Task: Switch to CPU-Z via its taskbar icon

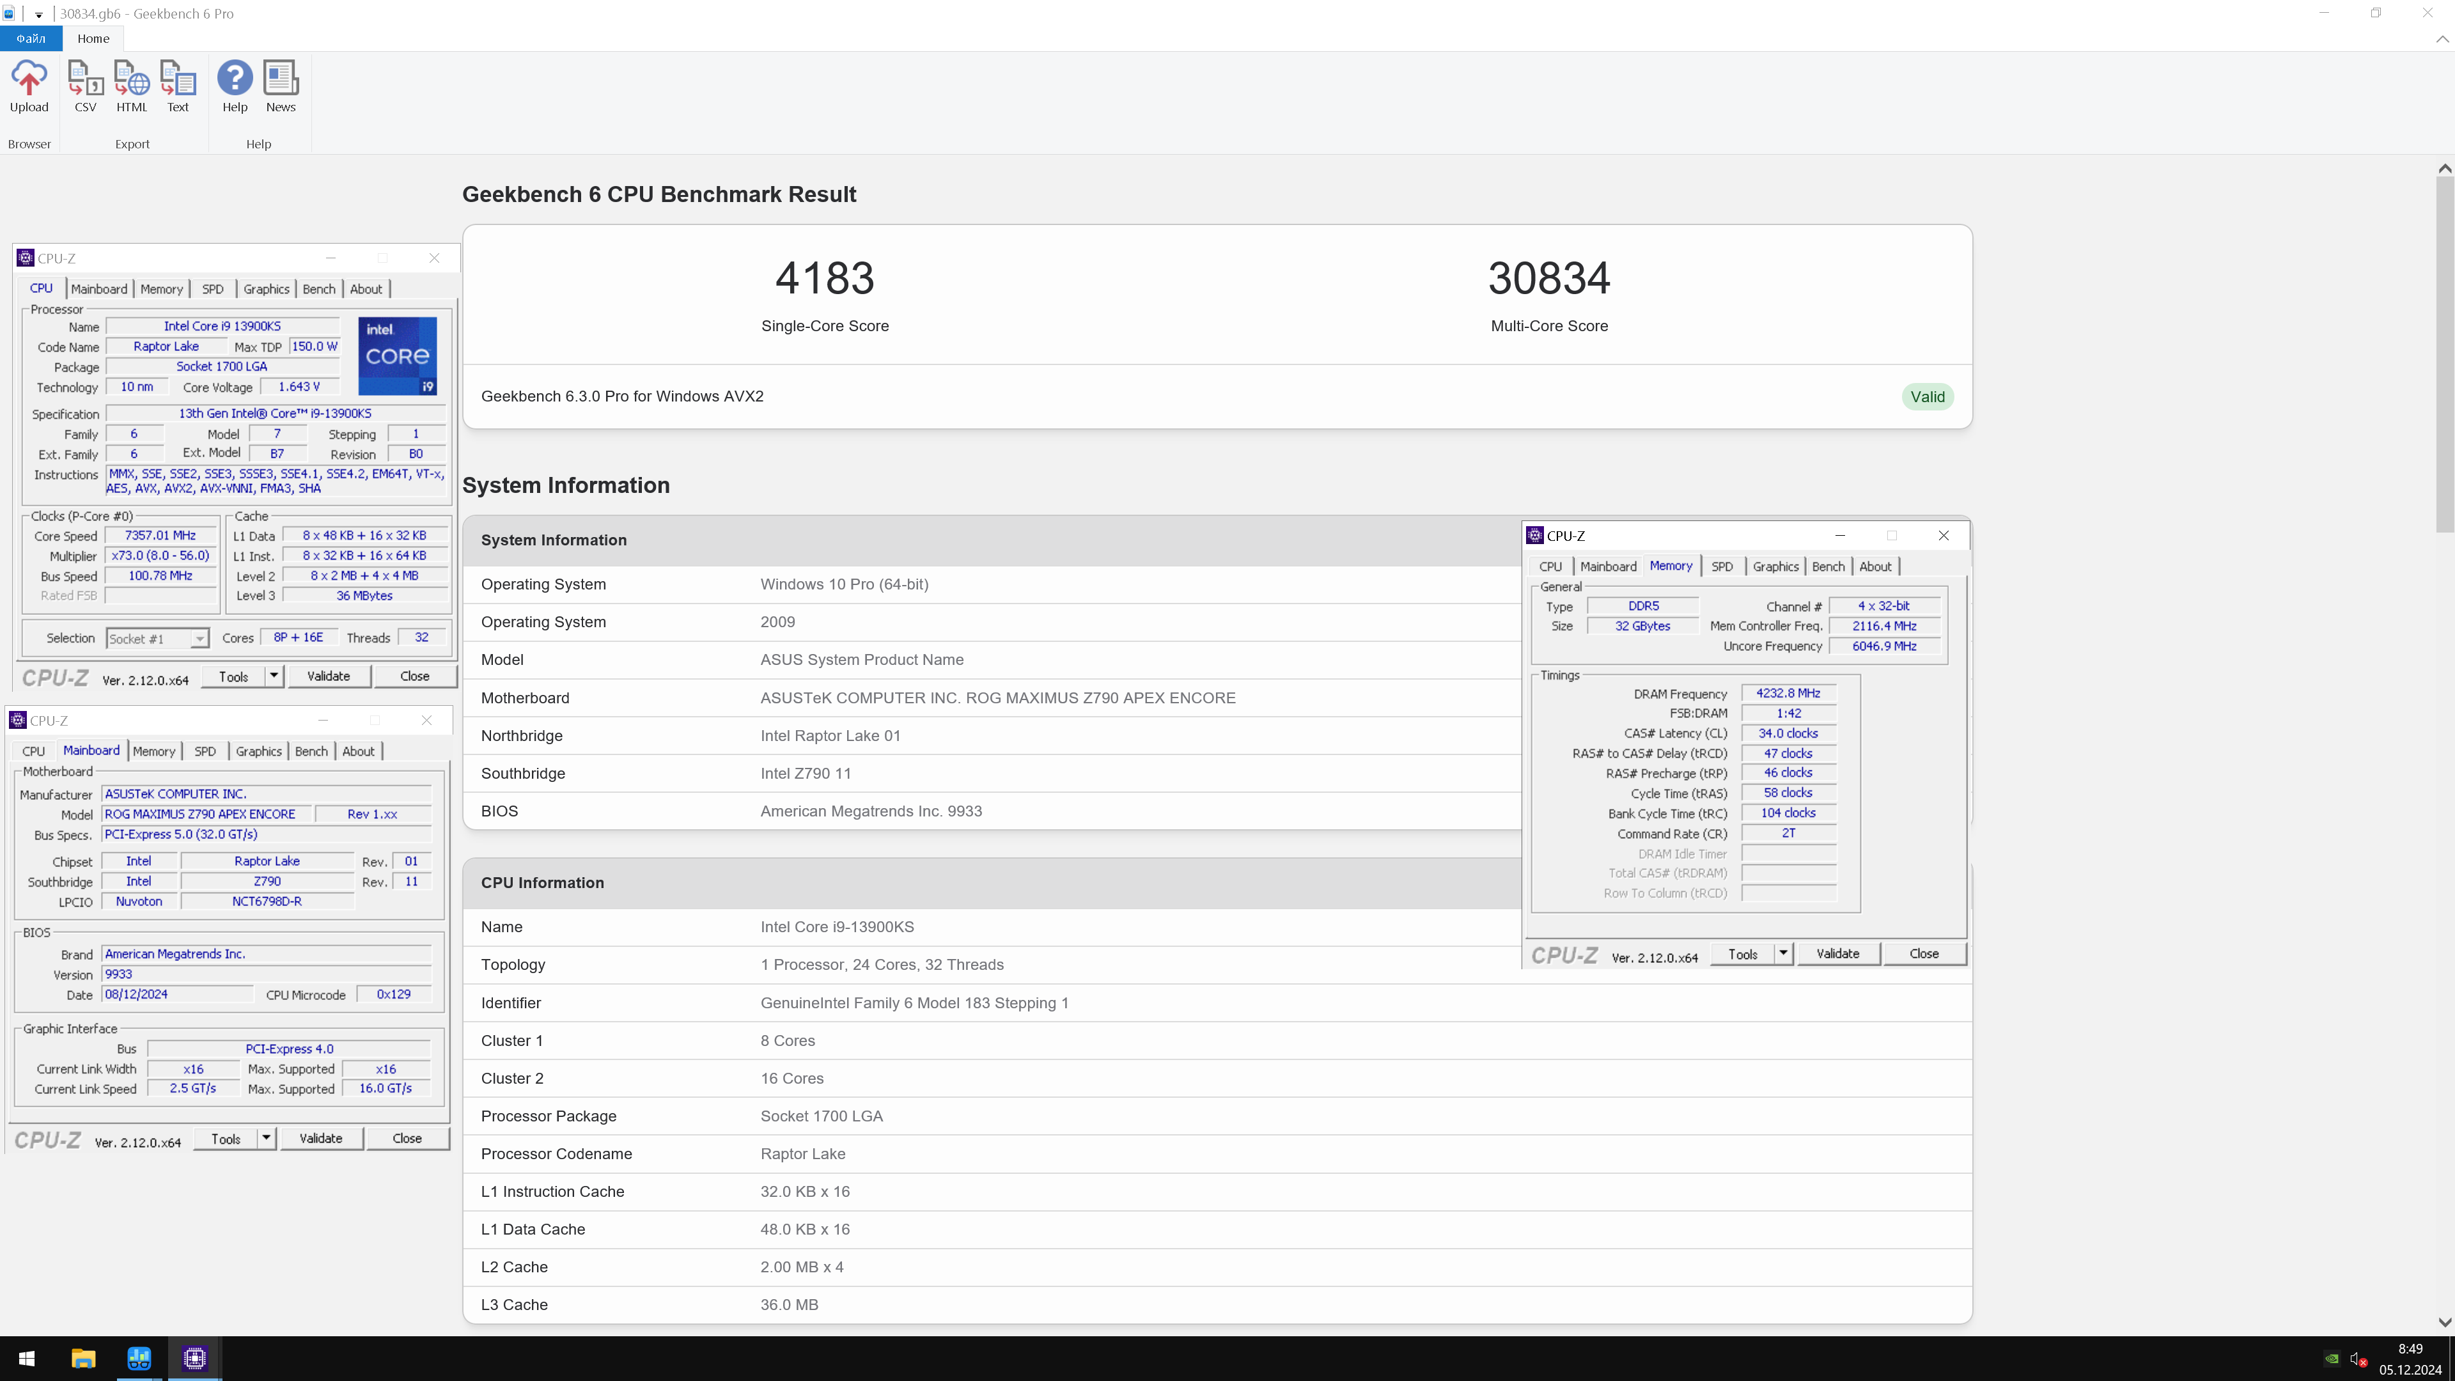Action: click(194, 1358)
